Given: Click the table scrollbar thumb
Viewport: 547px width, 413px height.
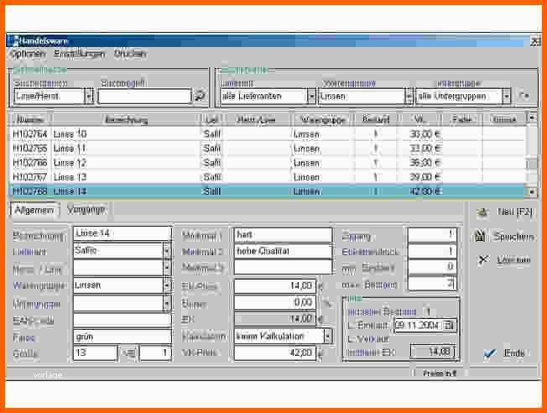Looking at the screenshot, I should coord(531,164).
